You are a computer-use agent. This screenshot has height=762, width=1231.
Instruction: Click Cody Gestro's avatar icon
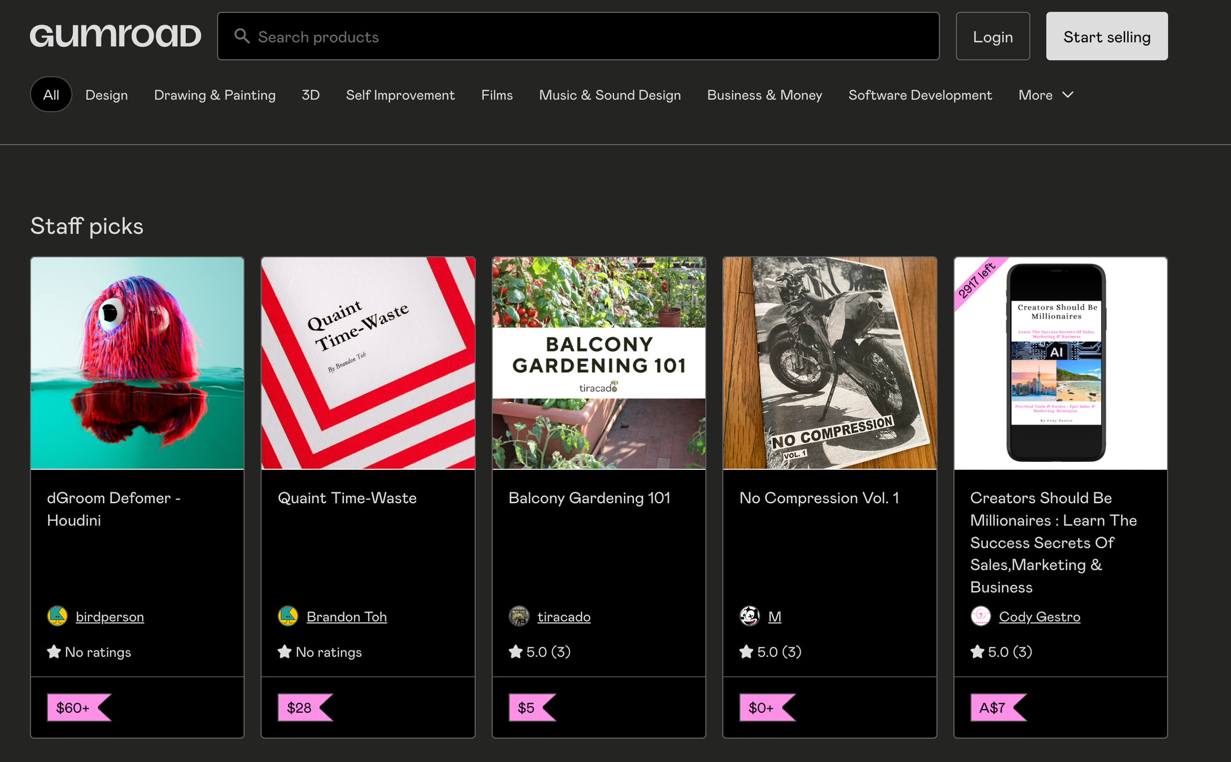(x=980, y=616)
